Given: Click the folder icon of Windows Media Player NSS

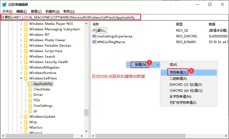Looking at the screenshot, I should pyautogui.click(x=26, y=24).
